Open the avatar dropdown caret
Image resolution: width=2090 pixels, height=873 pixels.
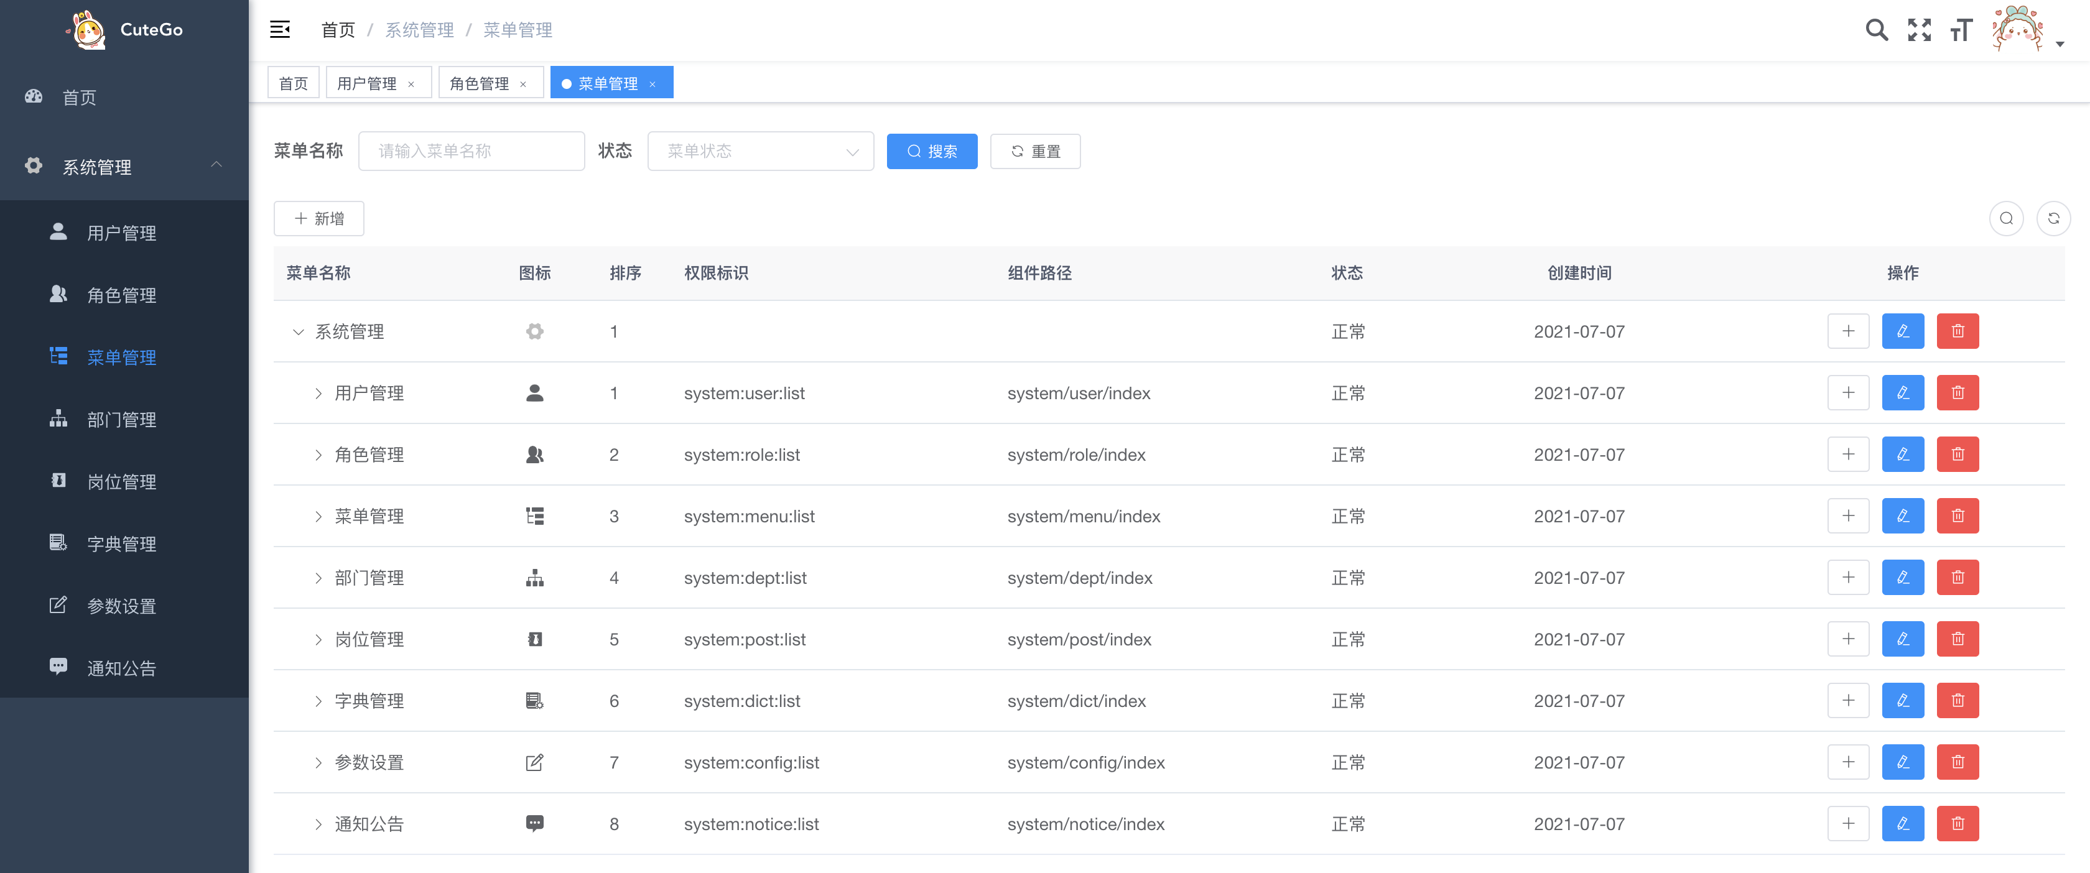(x=2060, y=44)
